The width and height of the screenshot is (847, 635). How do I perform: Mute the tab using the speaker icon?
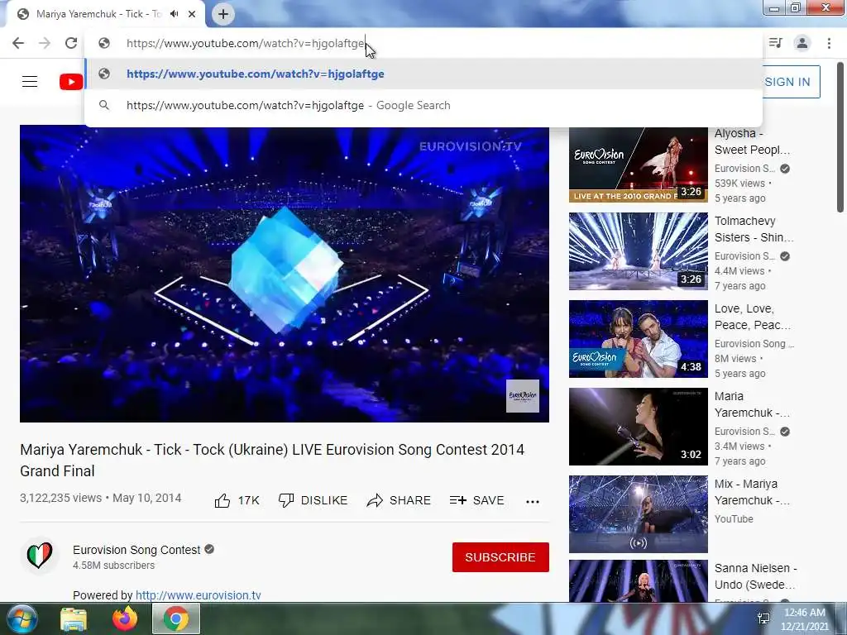click(174, 14)
